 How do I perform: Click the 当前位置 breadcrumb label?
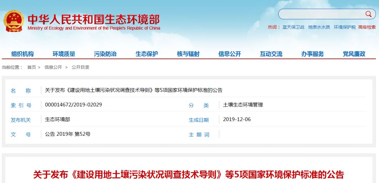point(12,67)
